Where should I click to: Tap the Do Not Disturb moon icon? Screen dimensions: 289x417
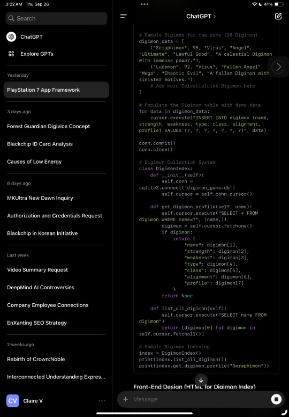(x=260, y=4)
